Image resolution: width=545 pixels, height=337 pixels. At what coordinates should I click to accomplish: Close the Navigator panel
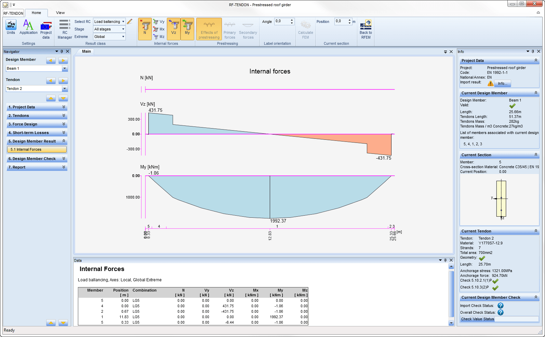click(68, 51)
